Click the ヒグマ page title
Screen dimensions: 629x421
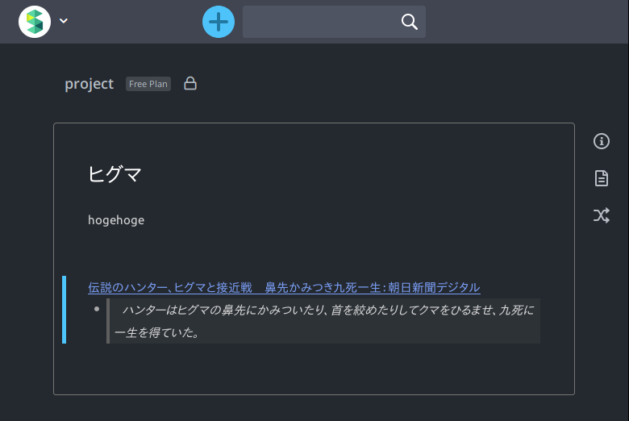tap(115, 174)
